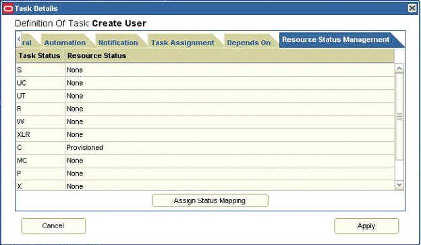Click the scrollbar up arrow

(x=399, y=68)
